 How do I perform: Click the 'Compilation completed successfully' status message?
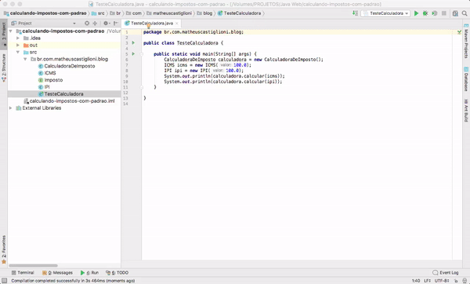[73, 281]
